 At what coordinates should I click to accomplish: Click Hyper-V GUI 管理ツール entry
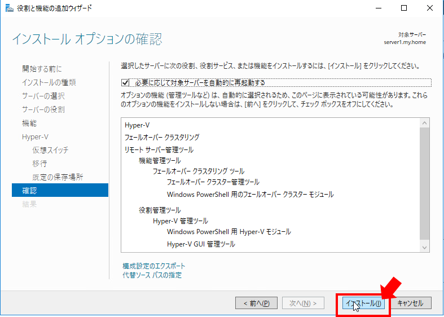[x=201, y=244]
